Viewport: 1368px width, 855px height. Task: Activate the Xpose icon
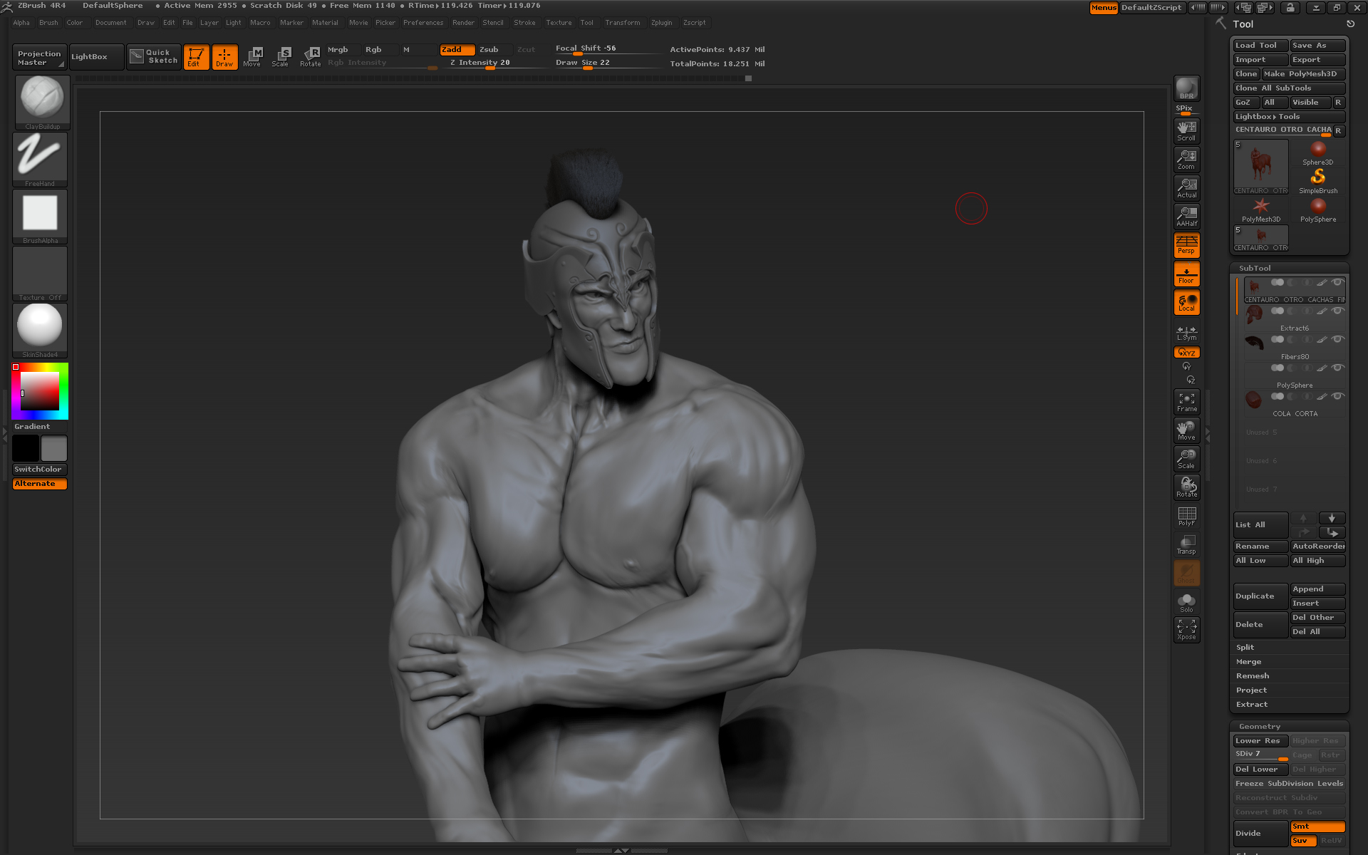(x=1186, y=629)
